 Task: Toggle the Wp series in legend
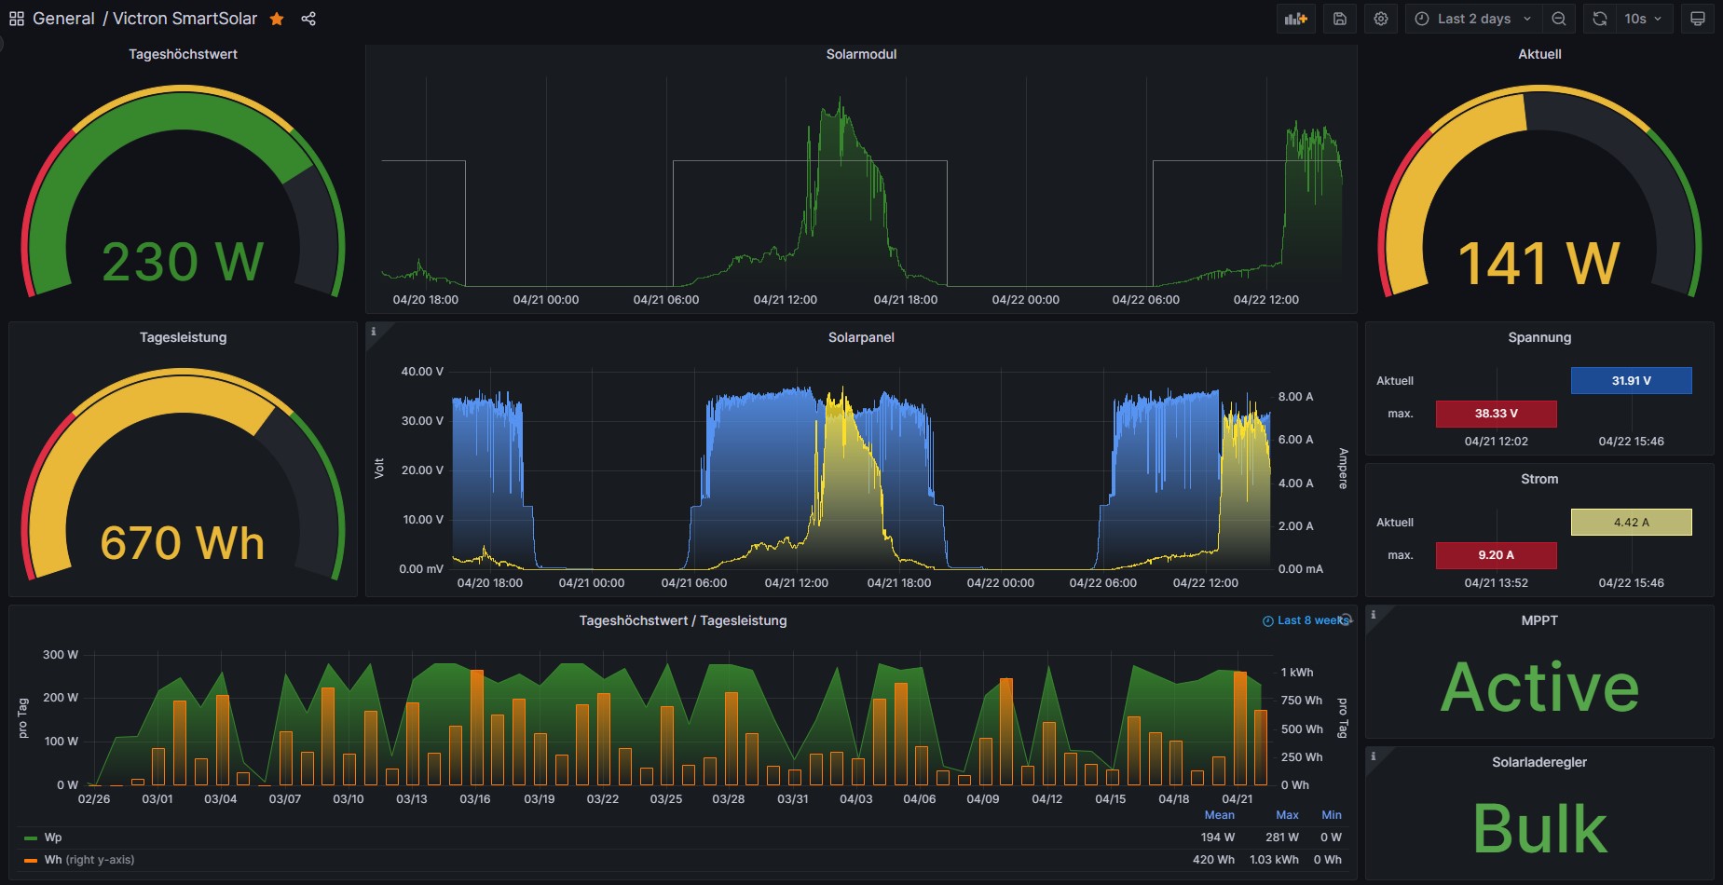click(53, 837)
